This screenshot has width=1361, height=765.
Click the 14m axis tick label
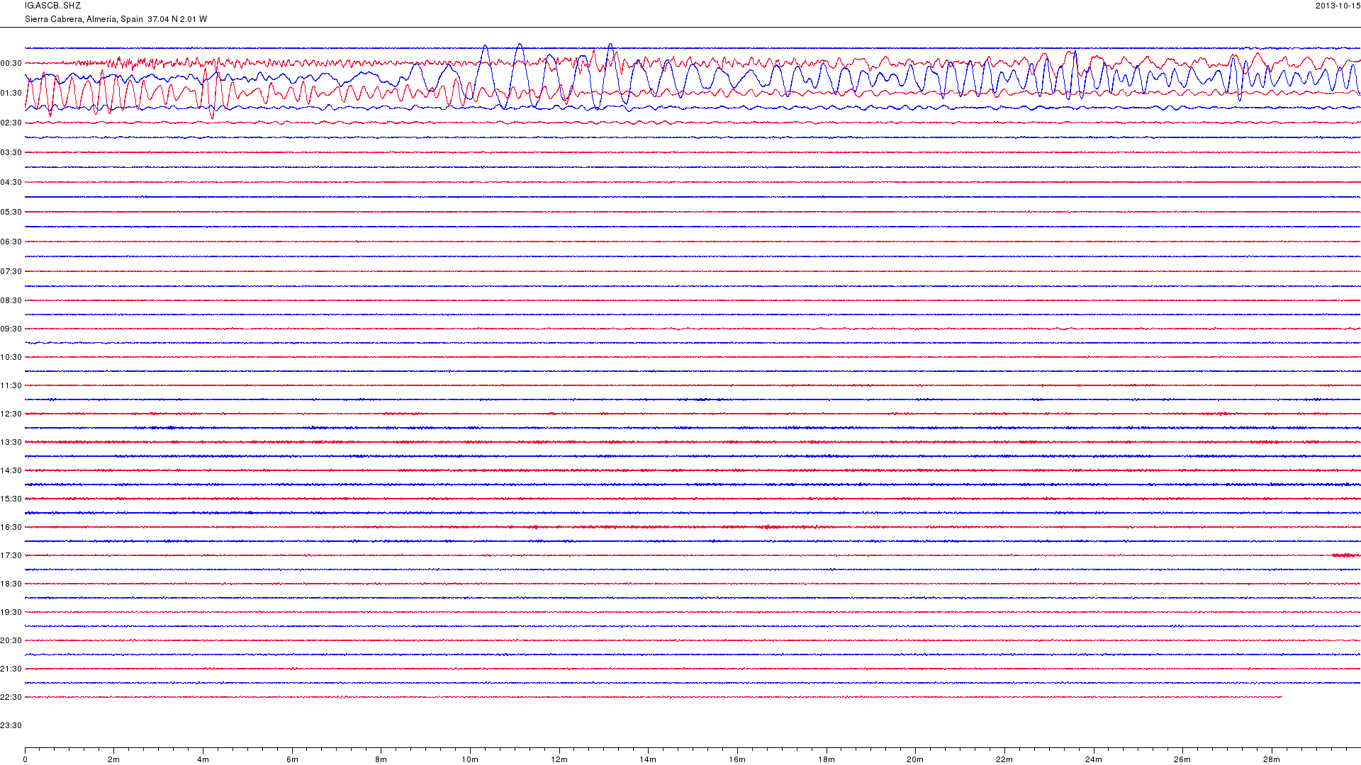[x=648, y=759]
